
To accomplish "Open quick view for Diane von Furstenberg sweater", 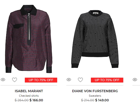I will 69,80.
